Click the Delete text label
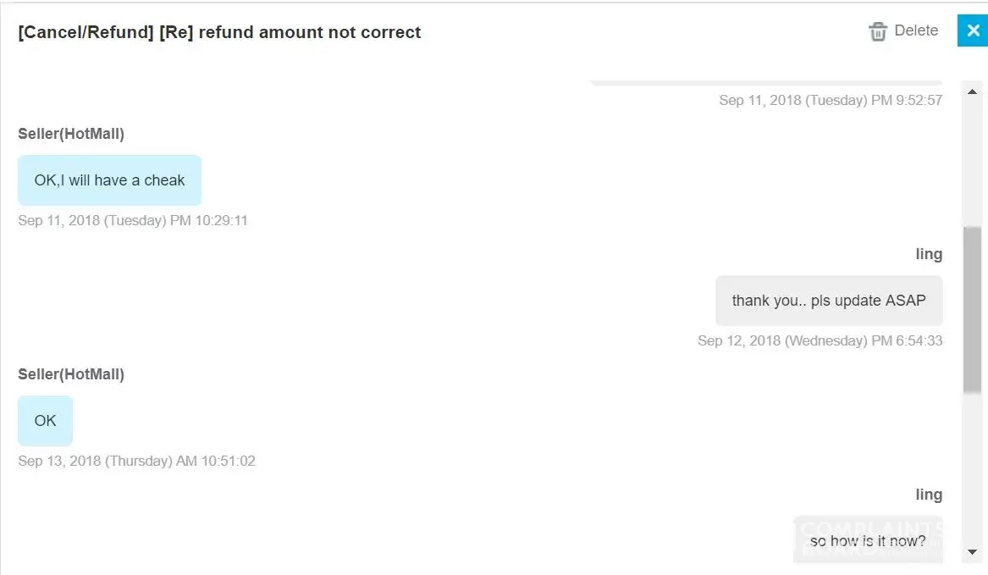Viewport: 988px width, 575px height. tap(916, 30)
